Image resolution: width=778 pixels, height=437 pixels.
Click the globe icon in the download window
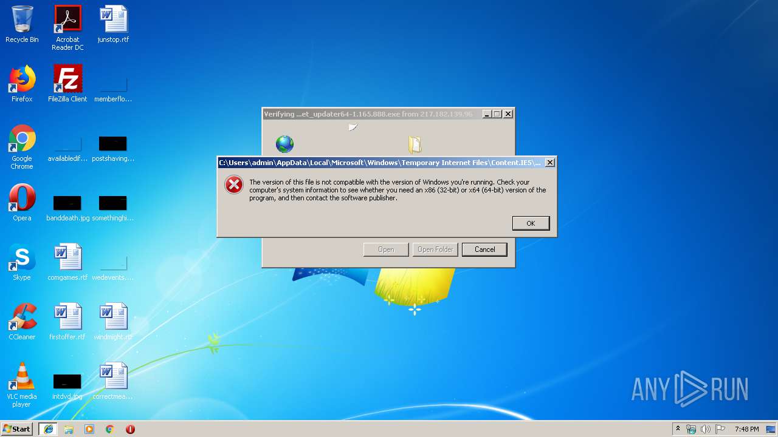click(284, 144)
